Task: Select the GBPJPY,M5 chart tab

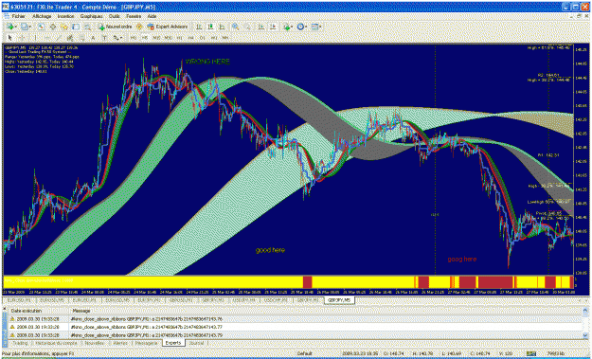Action: 339,300
